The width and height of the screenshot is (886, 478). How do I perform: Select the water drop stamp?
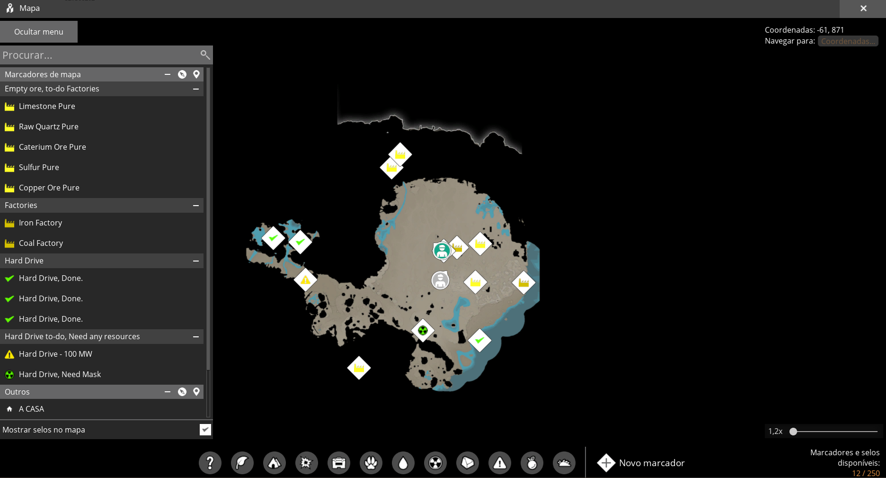coord(403,463)
